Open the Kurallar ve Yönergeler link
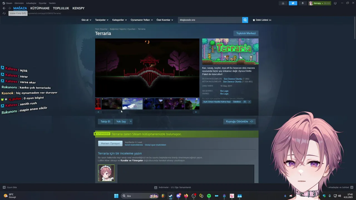The height and width of the screenshot is (200, 356). point(132,161)
